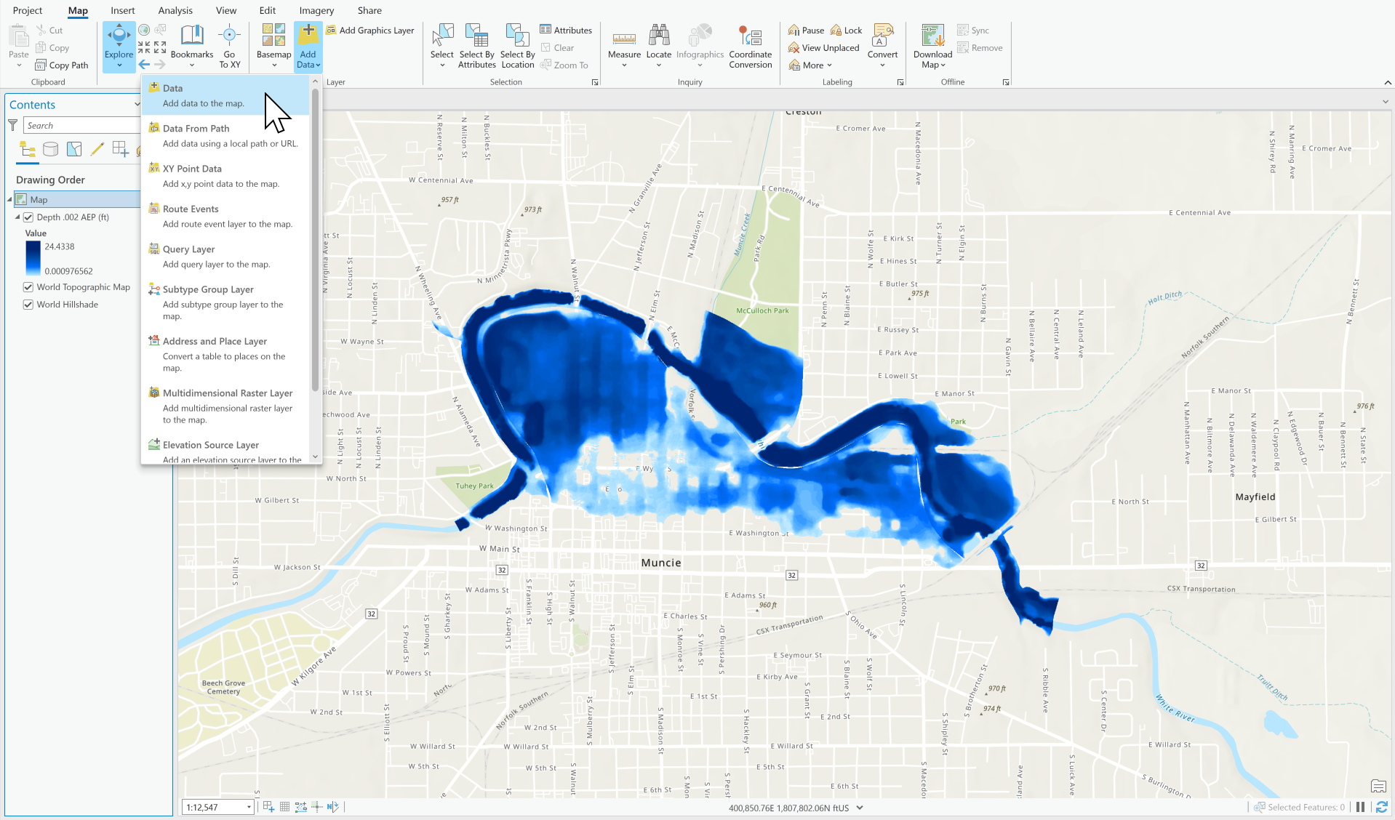Viewport: 1395px width, 820px height.
Task: Collapse the Map tree node
Action: [10, 199]
